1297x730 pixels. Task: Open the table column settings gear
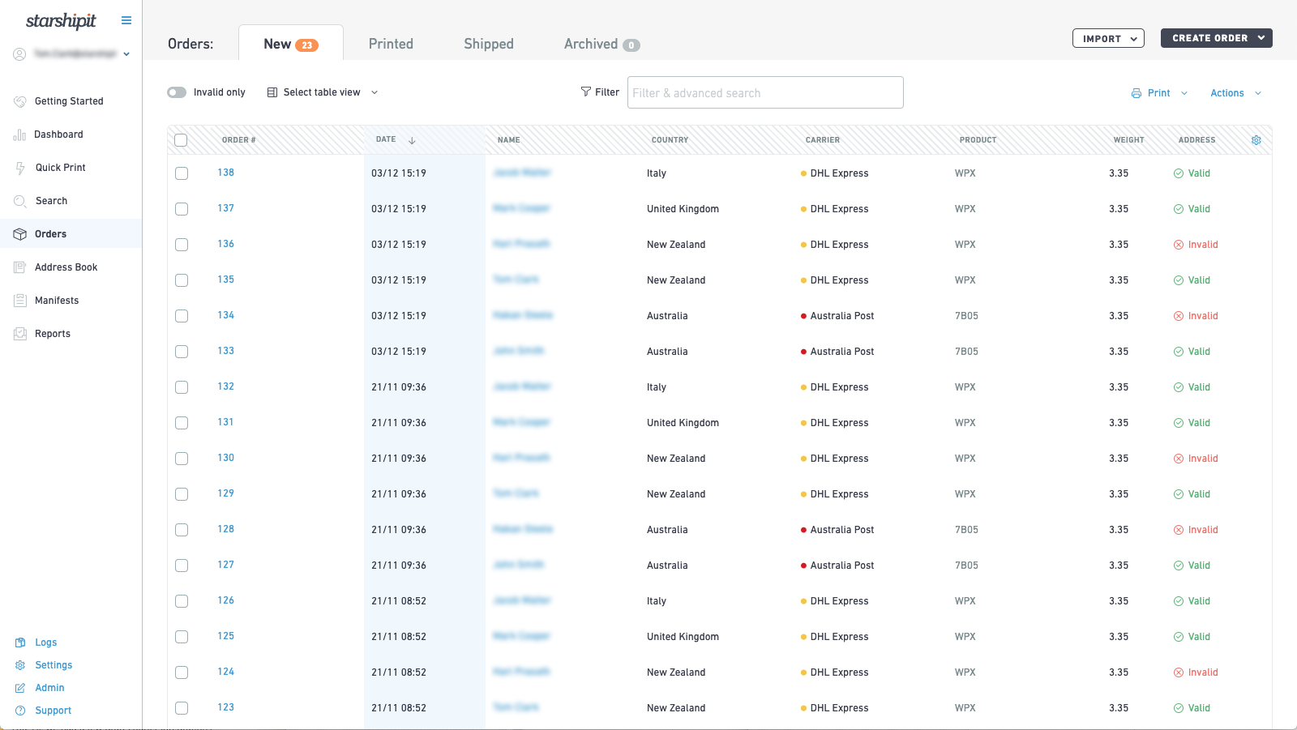pyautogui.click(x=1256, y=139)
